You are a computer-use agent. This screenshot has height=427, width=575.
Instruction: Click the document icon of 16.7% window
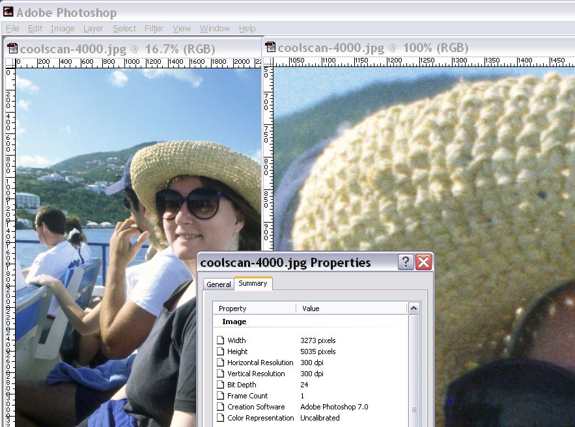pos(12,48)
